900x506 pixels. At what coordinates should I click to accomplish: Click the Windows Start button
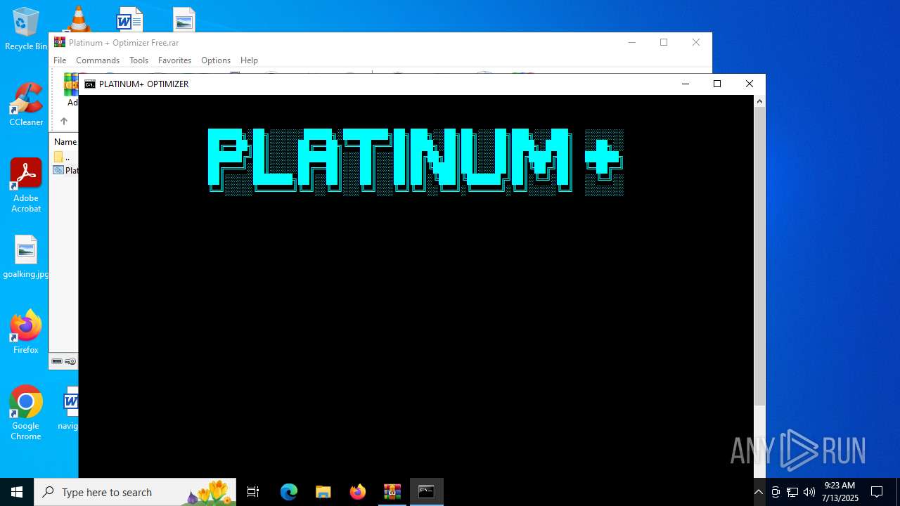tap(17, 492)
